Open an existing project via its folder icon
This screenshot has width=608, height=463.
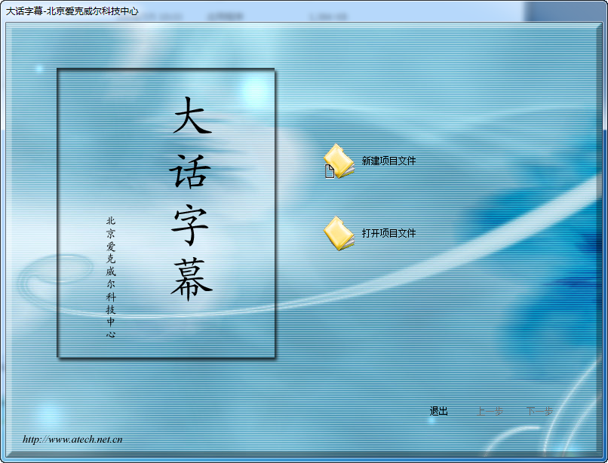point(336,234)
